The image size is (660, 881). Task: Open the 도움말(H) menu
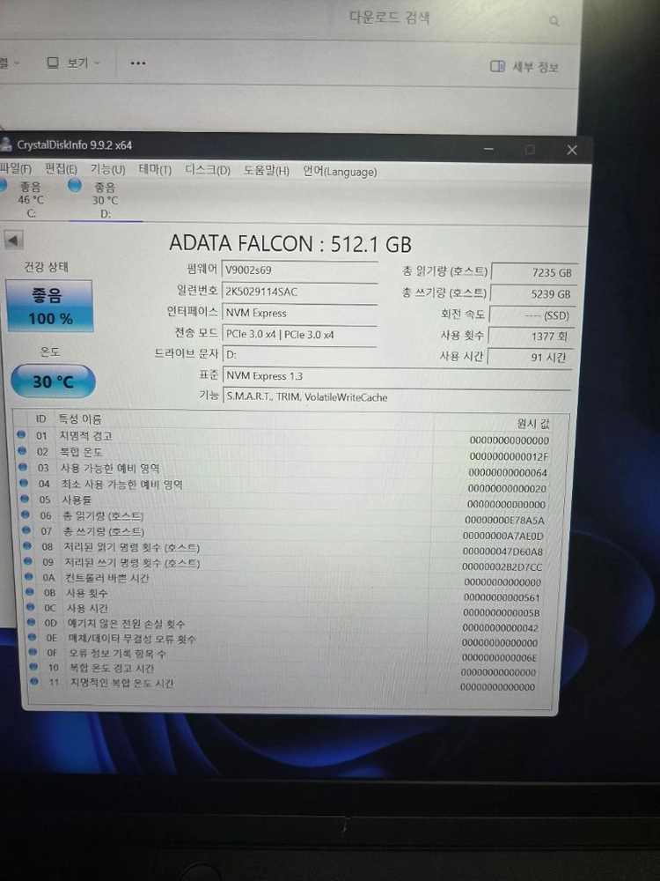[267, 171]
